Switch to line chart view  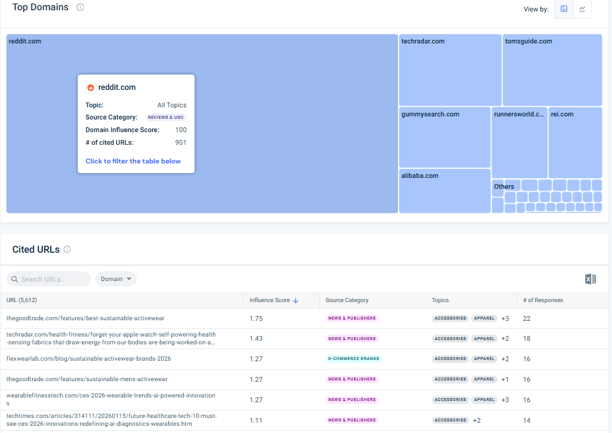pos(582,8)
